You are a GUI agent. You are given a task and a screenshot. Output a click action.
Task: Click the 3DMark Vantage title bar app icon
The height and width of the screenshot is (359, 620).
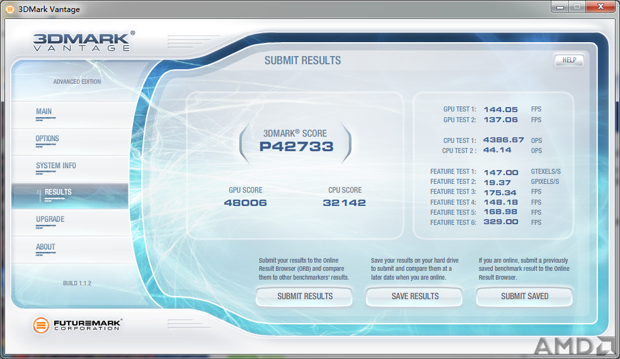tap(10, 9)
